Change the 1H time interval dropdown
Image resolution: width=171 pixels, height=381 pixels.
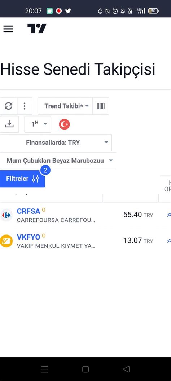(x=38, y=124)
